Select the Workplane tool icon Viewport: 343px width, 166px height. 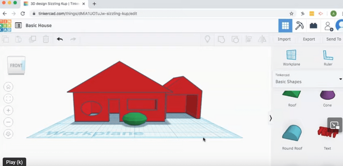(x=291, y=55)
